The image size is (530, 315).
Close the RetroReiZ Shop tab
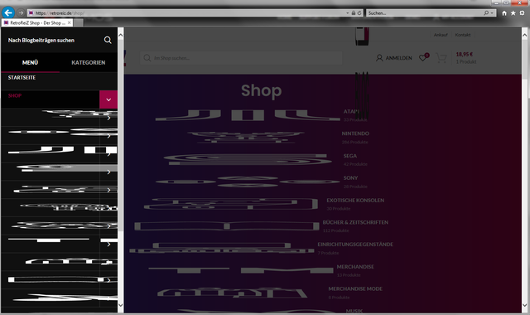tap(70, 22)
